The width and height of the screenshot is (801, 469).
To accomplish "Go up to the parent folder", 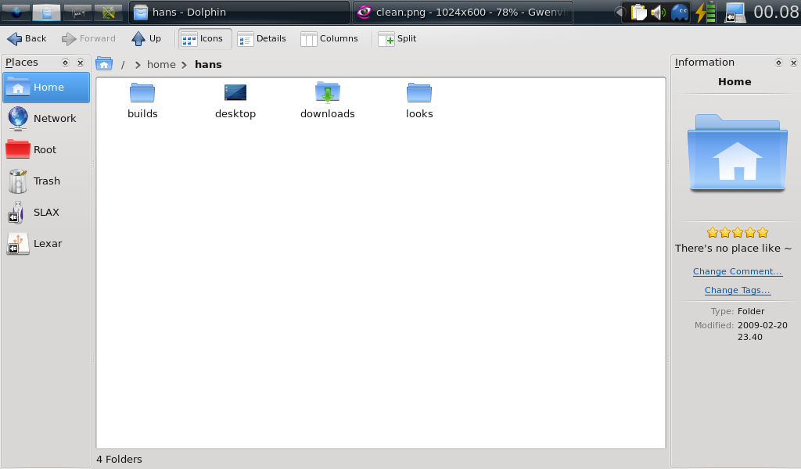I will coord(146,38).
